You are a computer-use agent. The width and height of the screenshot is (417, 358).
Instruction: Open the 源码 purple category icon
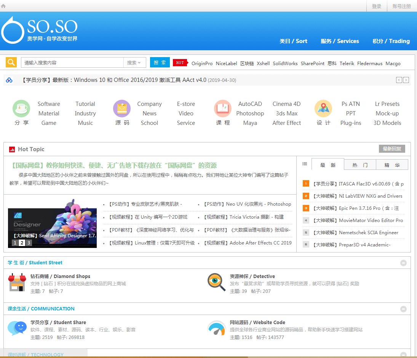point(122,109)
